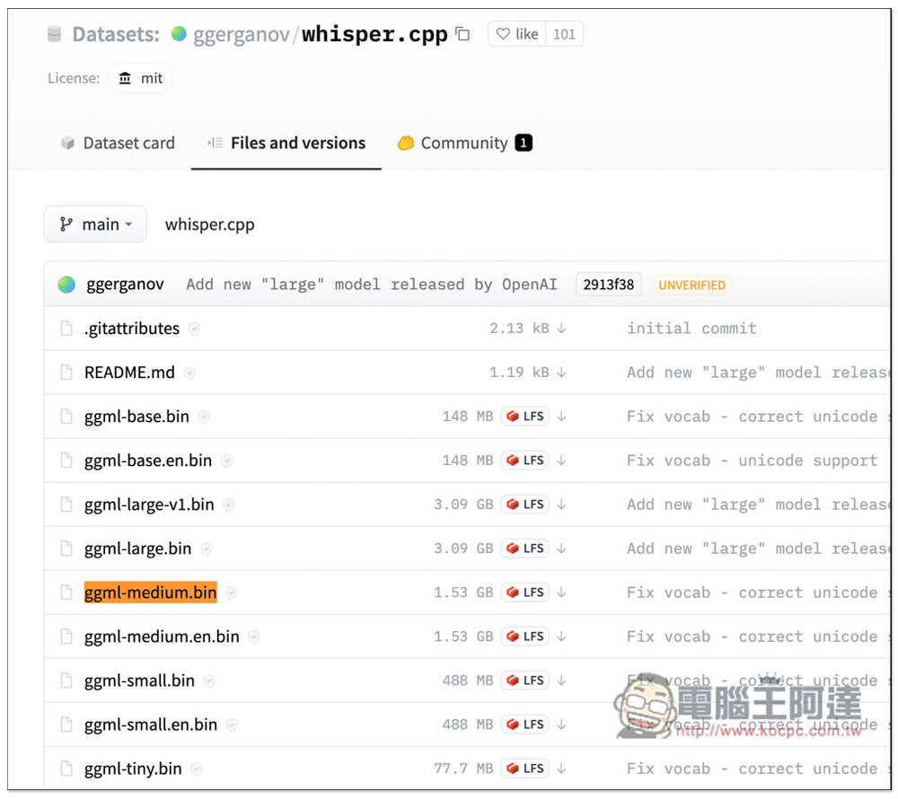This screenshot has height=799, width=898.
Task: Open the ggml-large-v1.bin file
Action: click(149, 505)
